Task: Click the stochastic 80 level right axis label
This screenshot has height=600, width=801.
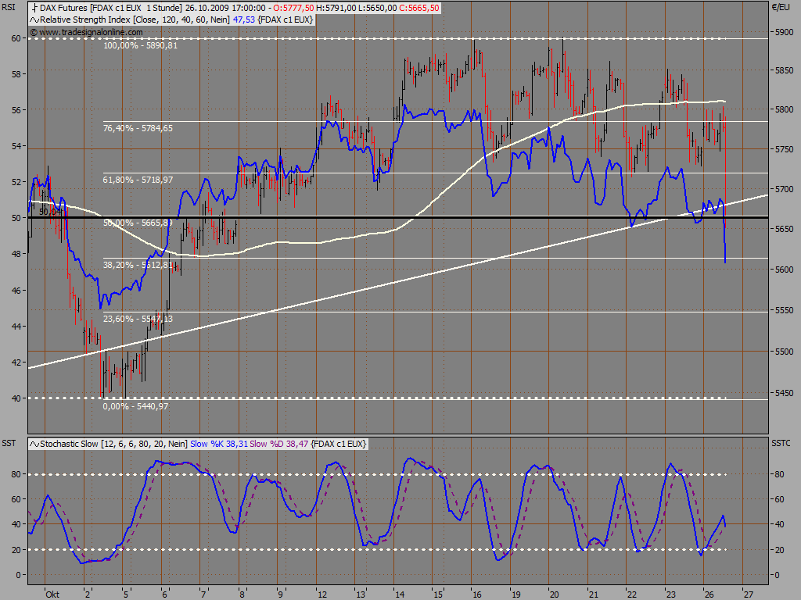Action: 780,474
